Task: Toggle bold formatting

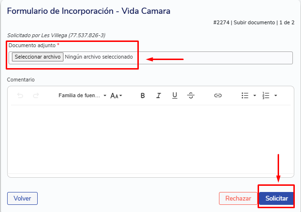Action: (143, 96)
